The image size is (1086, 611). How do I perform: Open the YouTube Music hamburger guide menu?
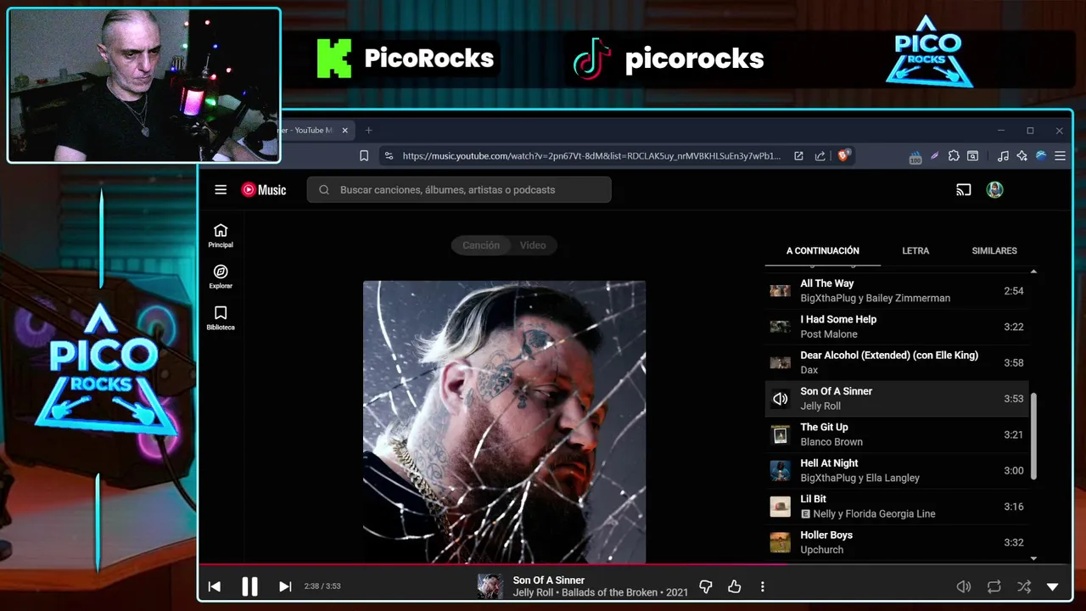pos(221,190)
